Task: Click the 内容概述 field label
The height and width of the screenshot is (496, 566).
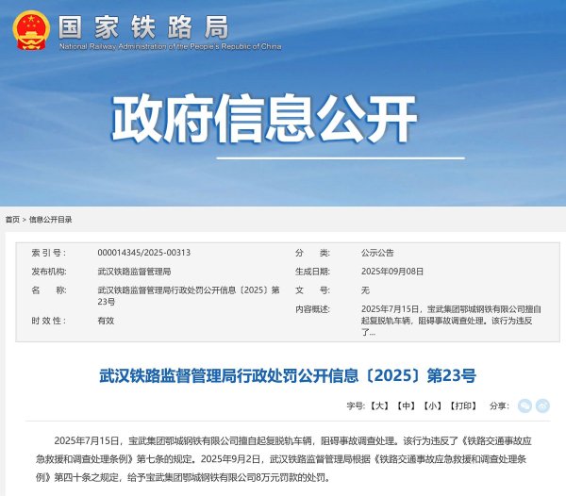Action: pos(312,309)
